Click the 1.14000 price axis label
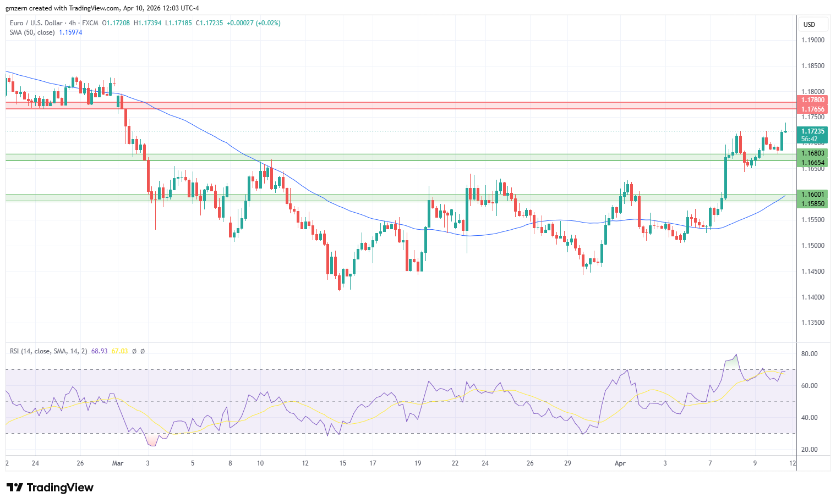The image size is (836, 504). [813, 297]
